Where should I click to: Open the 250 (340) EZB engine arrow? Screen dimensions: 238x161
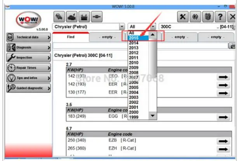tap(223, 141)
